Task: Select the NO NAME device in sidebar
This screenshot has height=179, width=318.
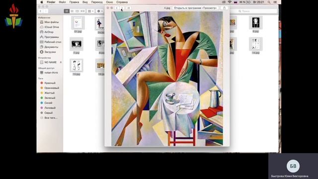Action: pos(48,62)
